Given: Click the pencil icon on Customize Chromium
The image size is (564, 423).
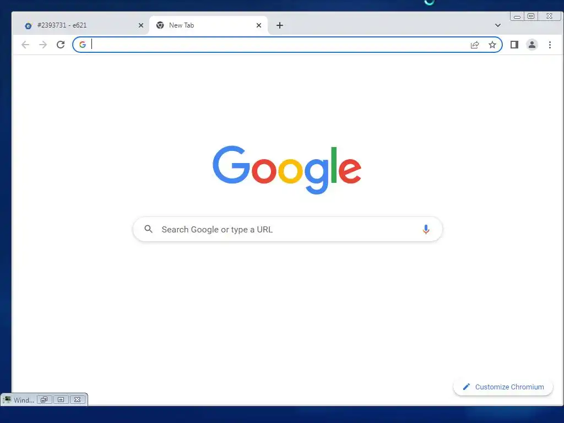Looking at the screenshot, I should pos(466,387).
